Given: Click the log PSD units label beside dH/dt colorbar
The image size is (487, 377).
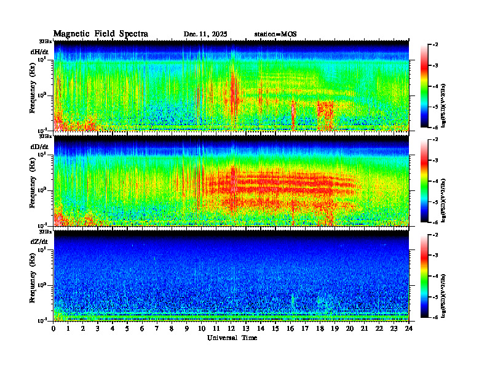Looking at the screenshot, I should click(444, 105).
